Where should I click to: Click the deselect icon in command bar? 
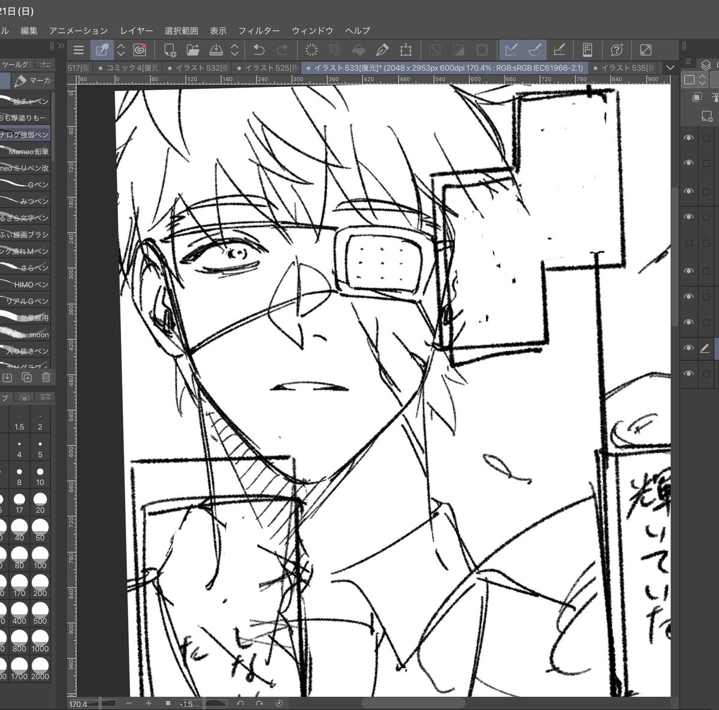click(x=435, y=50)
